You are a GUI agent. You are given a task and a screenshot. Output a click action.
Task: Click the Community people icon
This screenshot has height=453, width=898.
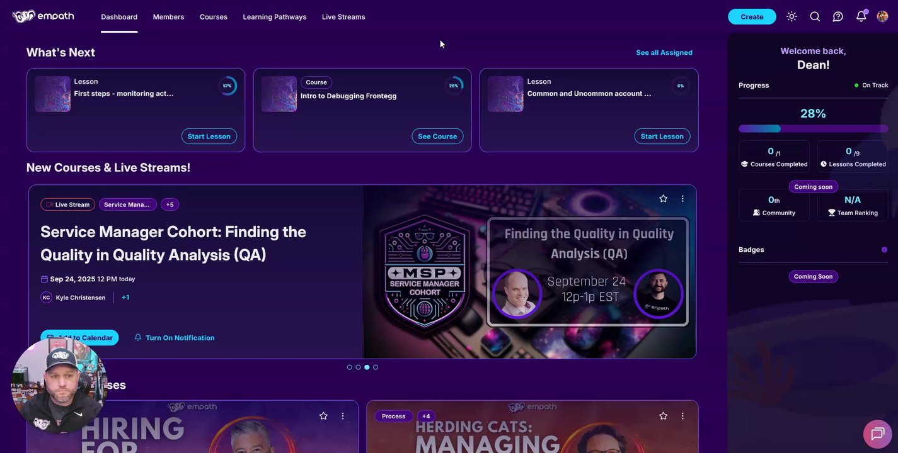[756, 213]
